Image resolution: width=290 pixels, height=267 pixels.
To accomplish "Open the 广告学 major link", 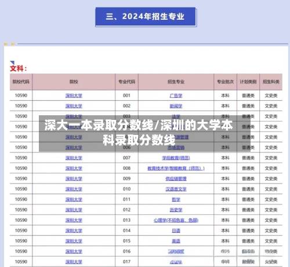I will click(x=176, y=96).
